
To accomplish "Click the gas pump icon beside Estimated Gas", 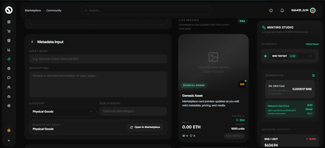I will coord(313,75).
